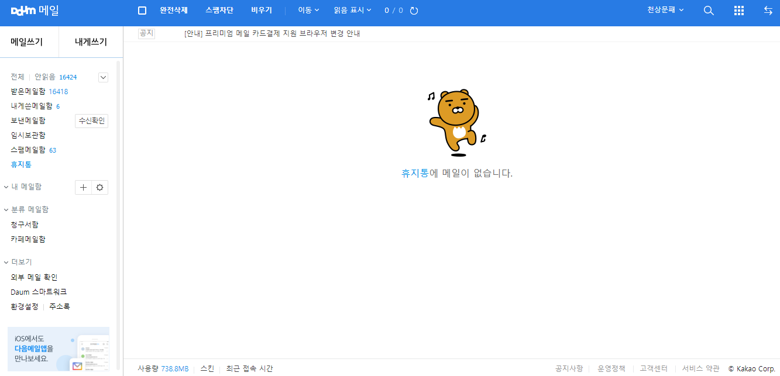Open 임시보관함 drafts folder
Image resolution: width=780 pixels, height=376 pixels.
28,135
